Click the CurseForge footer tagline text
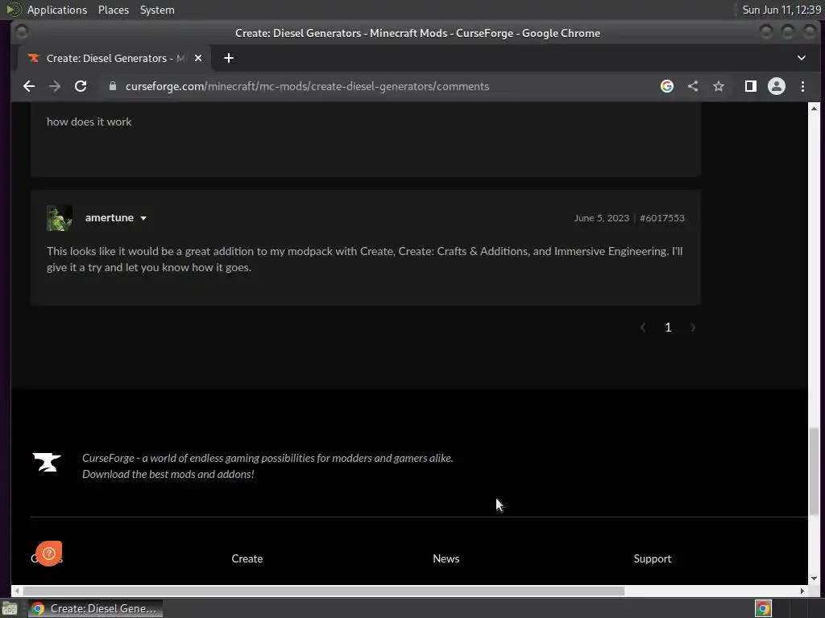 click(267, 466)
